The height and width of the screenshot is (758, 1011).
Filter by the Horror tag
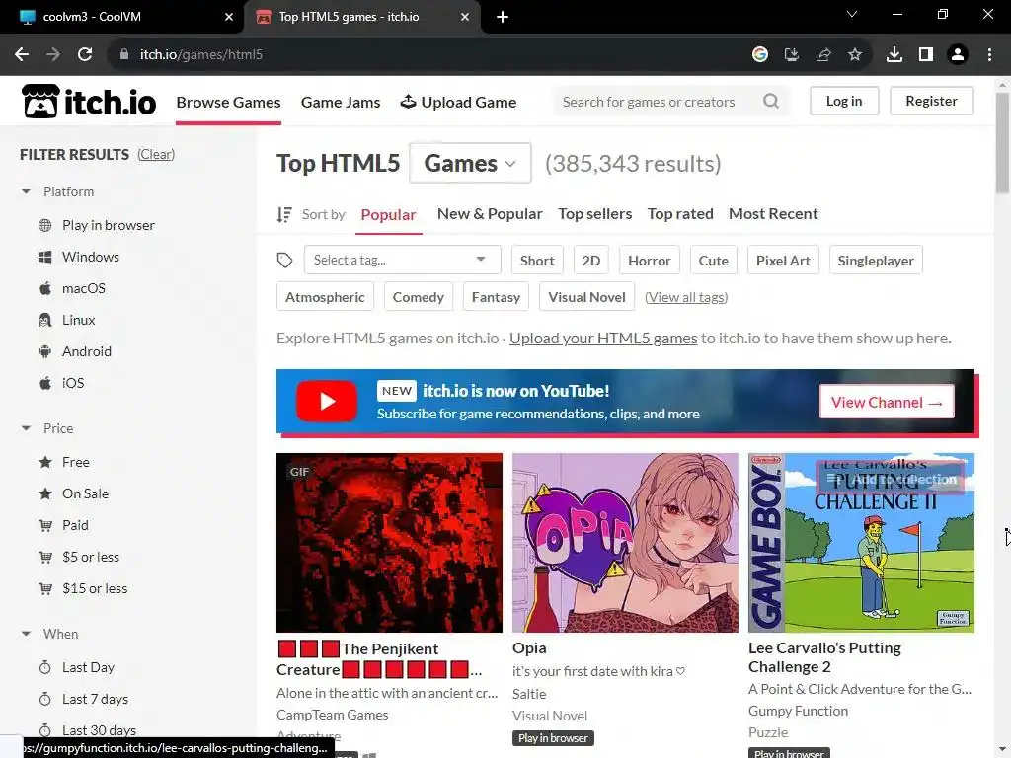(650, 260)
